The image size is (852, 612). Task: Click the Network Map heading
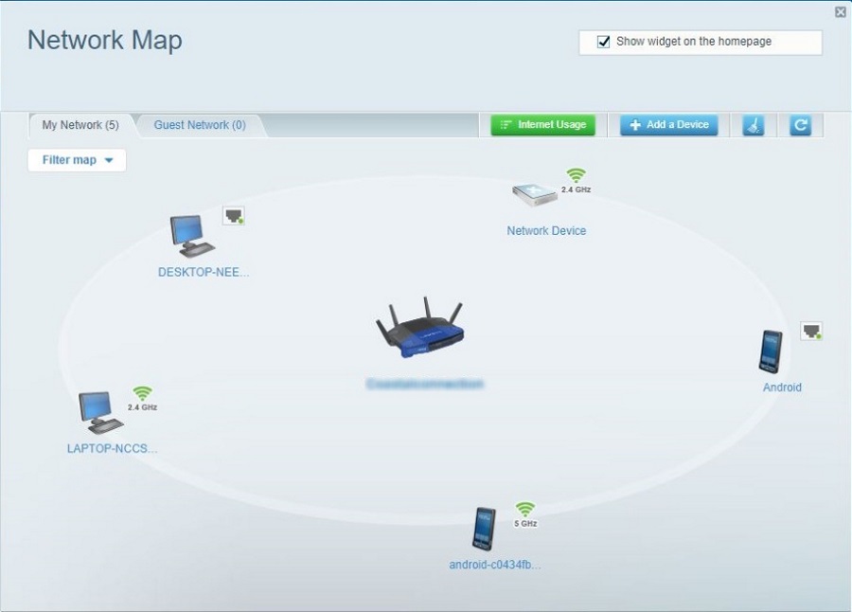[x=105, y=40]
